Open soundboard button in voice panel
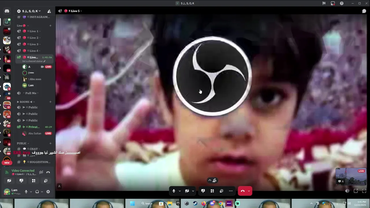The height and width of the screenshot is (208, 370). pos(46,181)
